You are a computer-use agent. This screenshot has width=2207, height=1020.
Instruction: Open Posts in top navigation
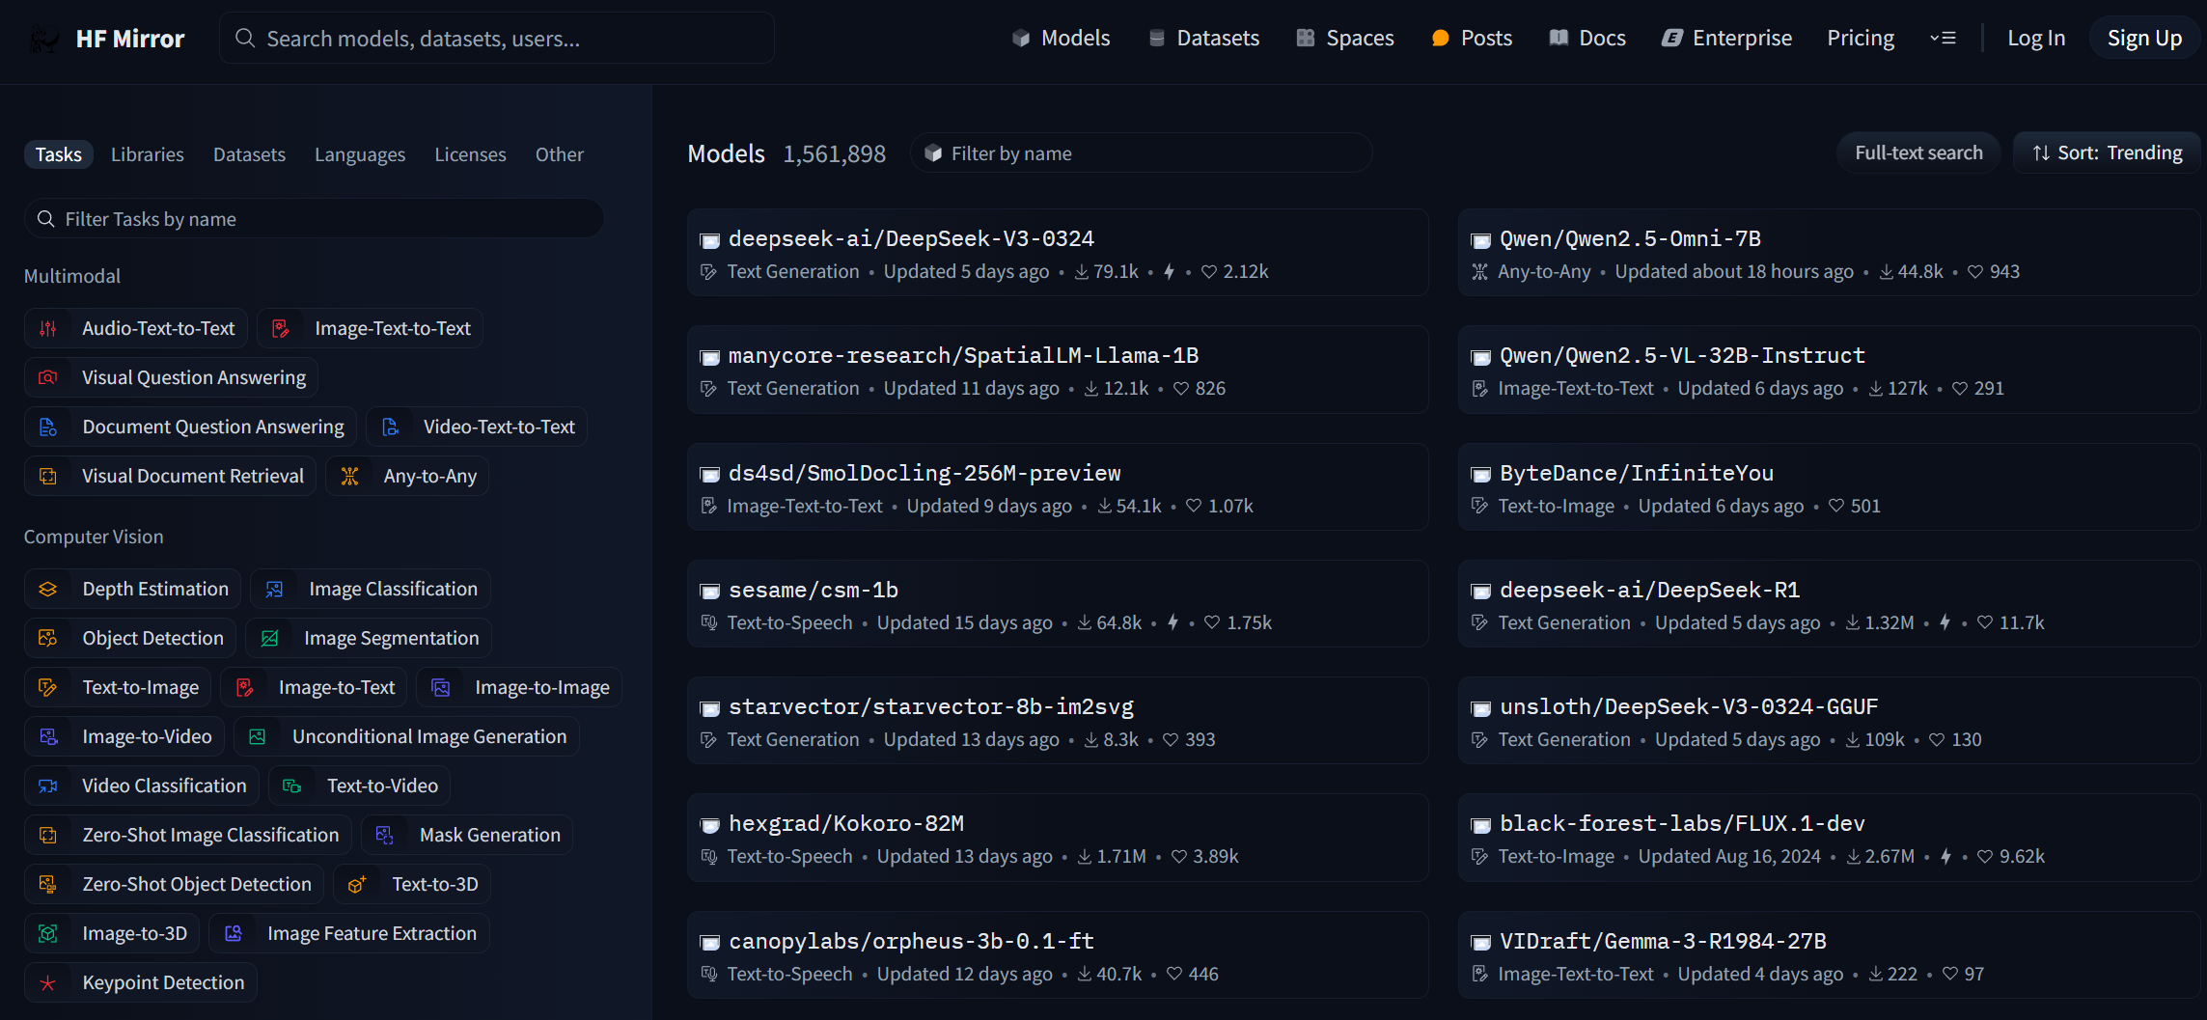(1472, 39)
